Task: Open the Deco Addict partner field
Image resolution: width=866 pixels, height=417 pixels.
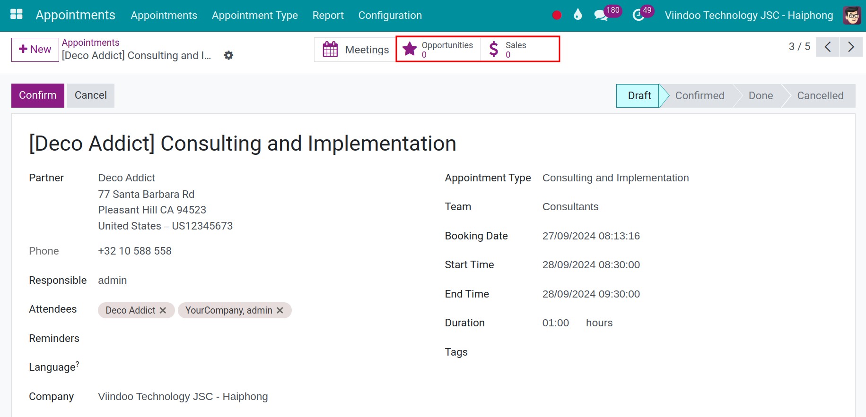Action: pyautogui.click(x=126, y=178)
